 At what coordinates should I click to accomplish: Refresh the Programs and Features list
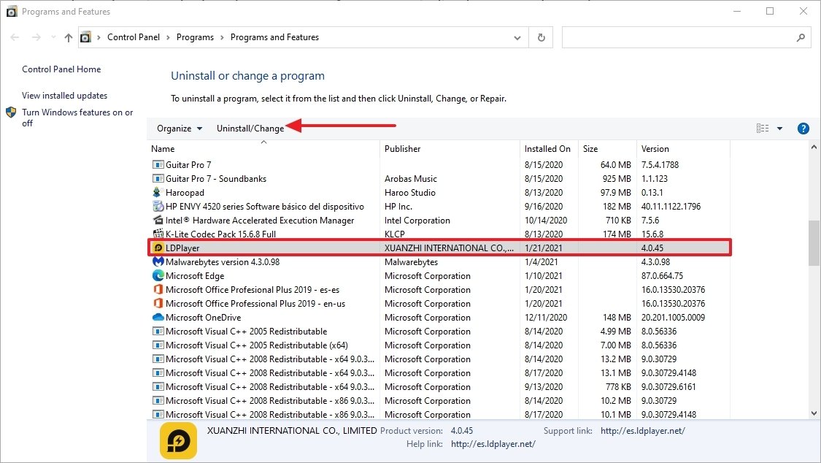point(541,38)
